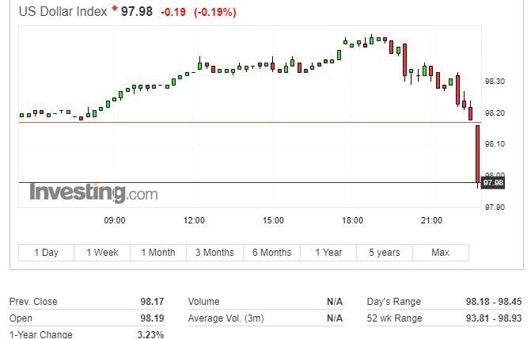
Task: Click the red asterisk beside the title
Action: click(115, 10)
